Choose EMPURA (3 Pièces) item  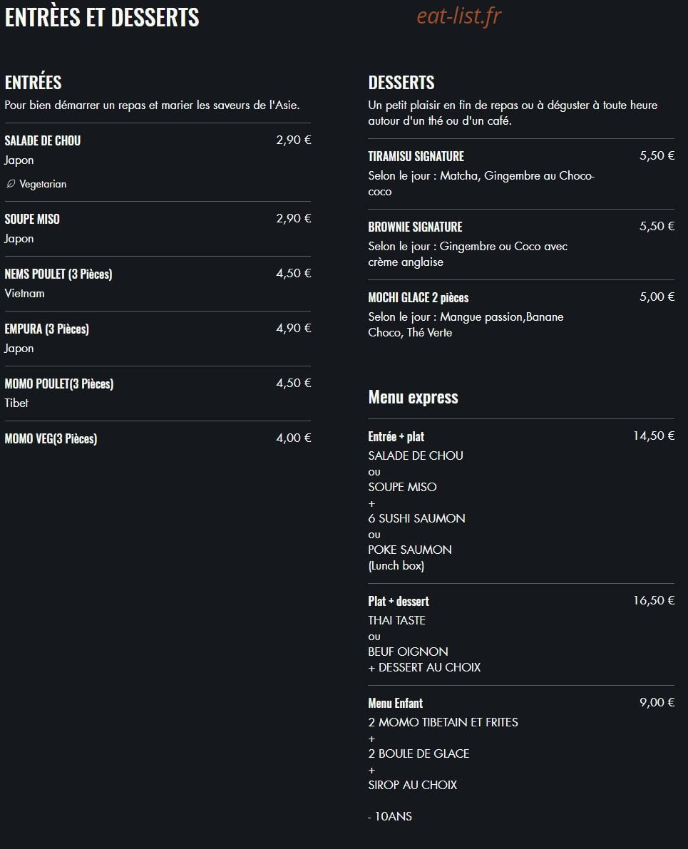(x=46, y=329)
